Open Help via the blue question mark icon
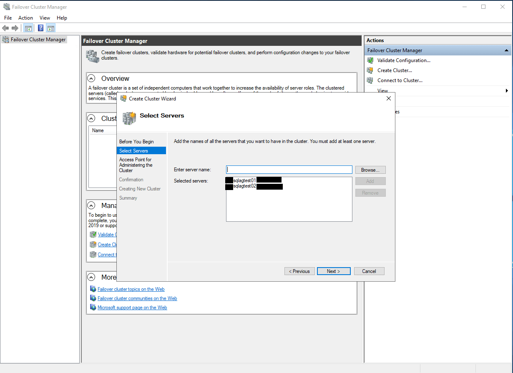Screen dimensions: 513x373 point(41,28)
